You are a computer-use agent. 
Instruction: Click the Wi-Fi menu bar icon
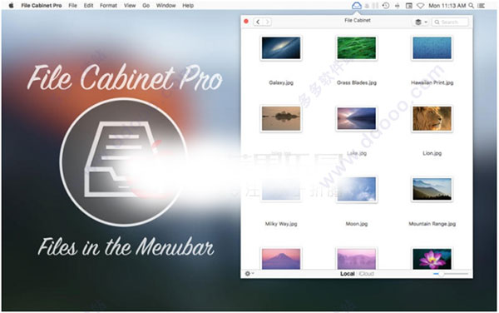point(420,6)
